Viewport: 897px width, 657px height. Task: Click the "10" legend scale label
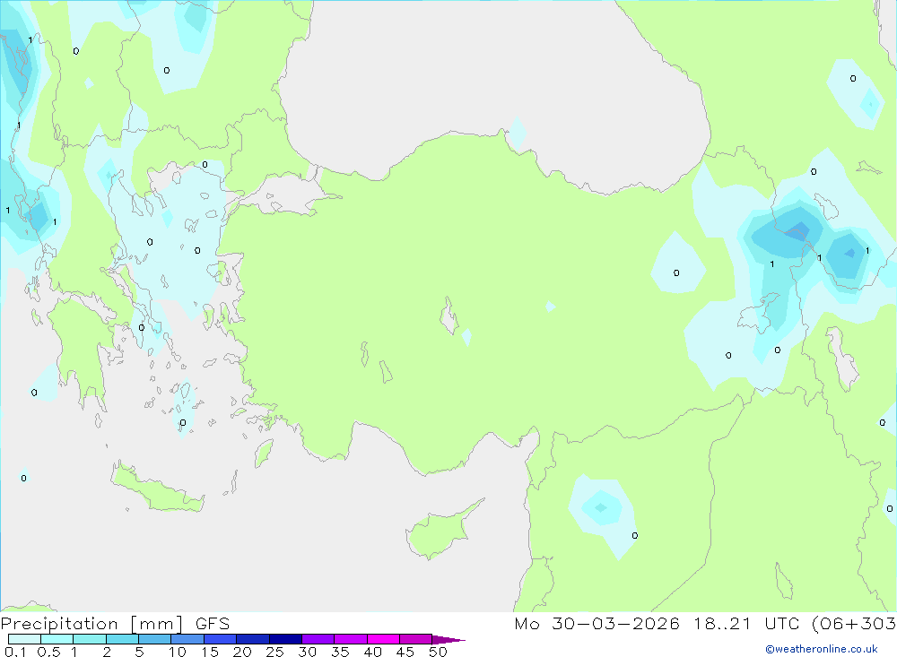click(178, 652)
